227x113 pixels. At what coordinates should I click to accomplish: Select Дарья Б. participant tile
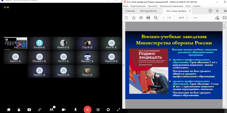click(x=16, y=57)
